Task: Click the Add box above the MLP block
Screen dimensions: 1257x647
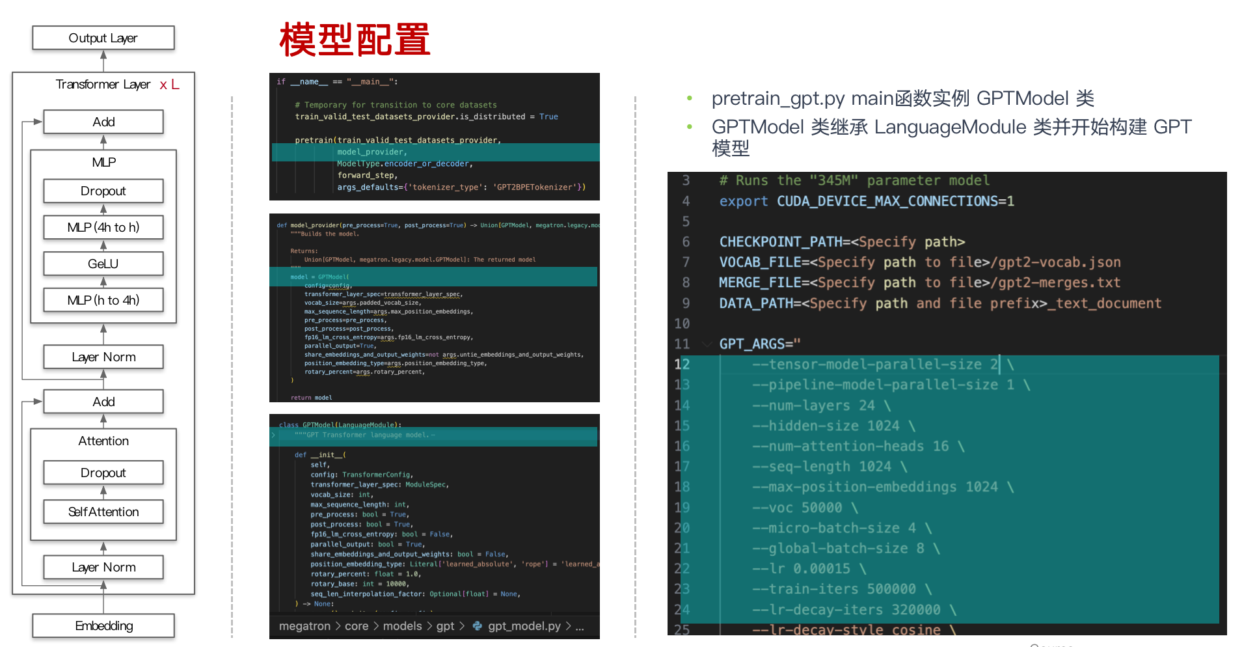Action: pyautogui.click(x=103, y=122)
